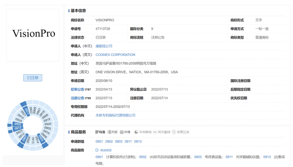
Task: Open 初审公告 preliminary announcement link
Action: [77, 89]
